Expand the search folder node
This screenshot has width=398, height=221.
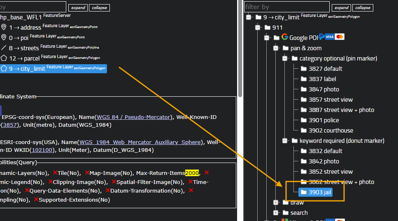coord(276,213)
